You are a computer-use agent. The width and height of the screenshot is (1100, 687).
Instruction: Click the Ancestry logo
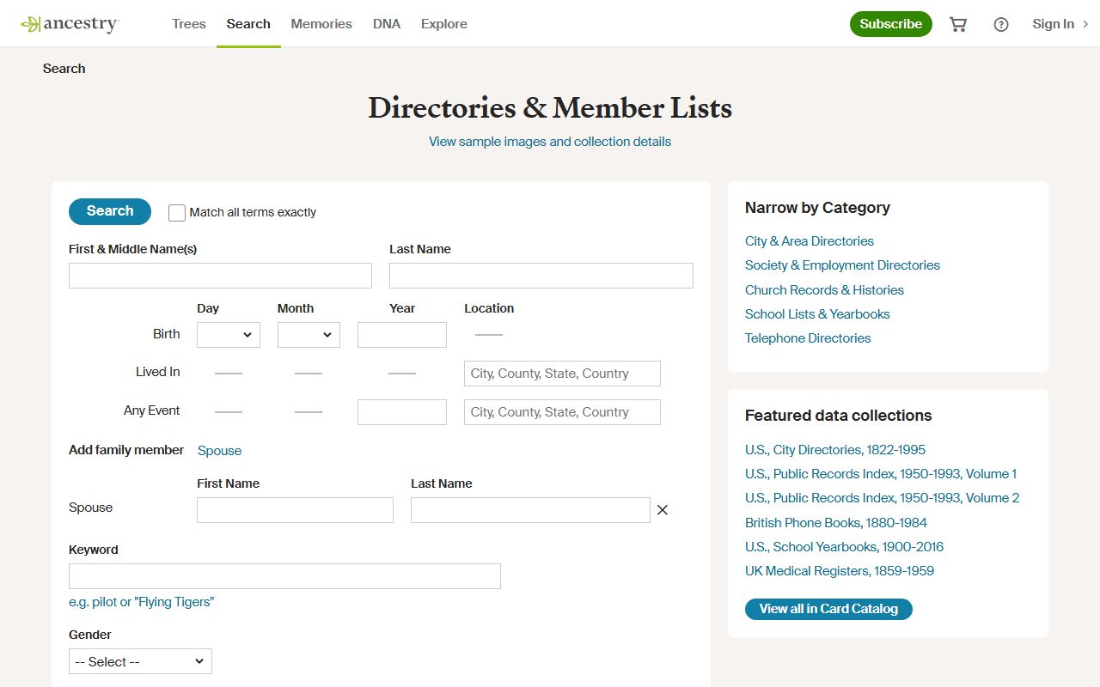(x=70, y=24)
